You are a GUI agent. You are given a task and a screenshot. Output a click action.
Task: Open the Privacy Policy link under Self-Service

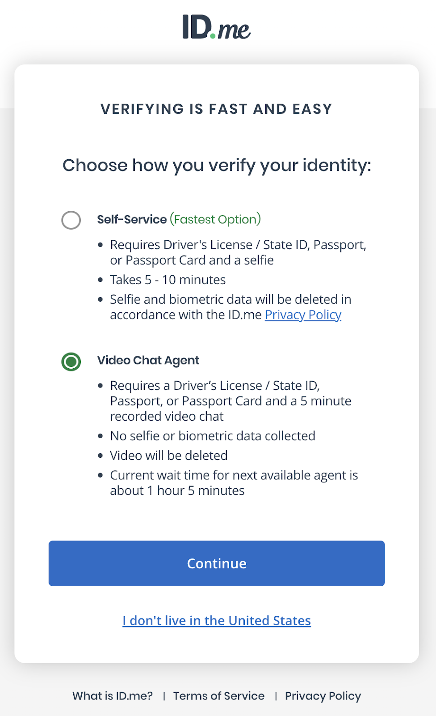click(302, 315)
